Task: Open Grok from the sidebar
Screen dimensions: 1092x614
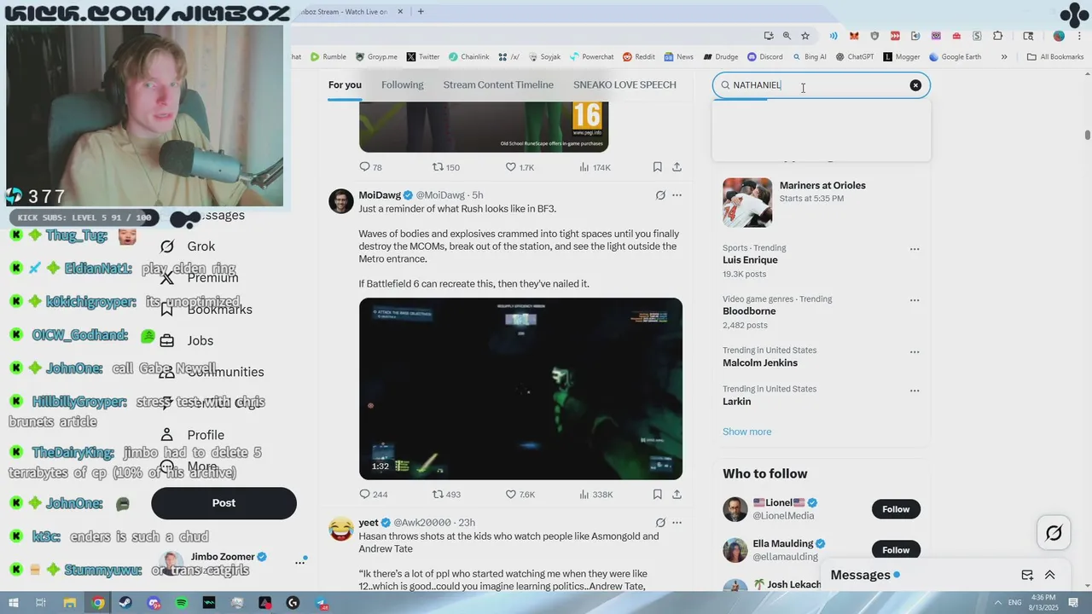Action: coord(188,246)
